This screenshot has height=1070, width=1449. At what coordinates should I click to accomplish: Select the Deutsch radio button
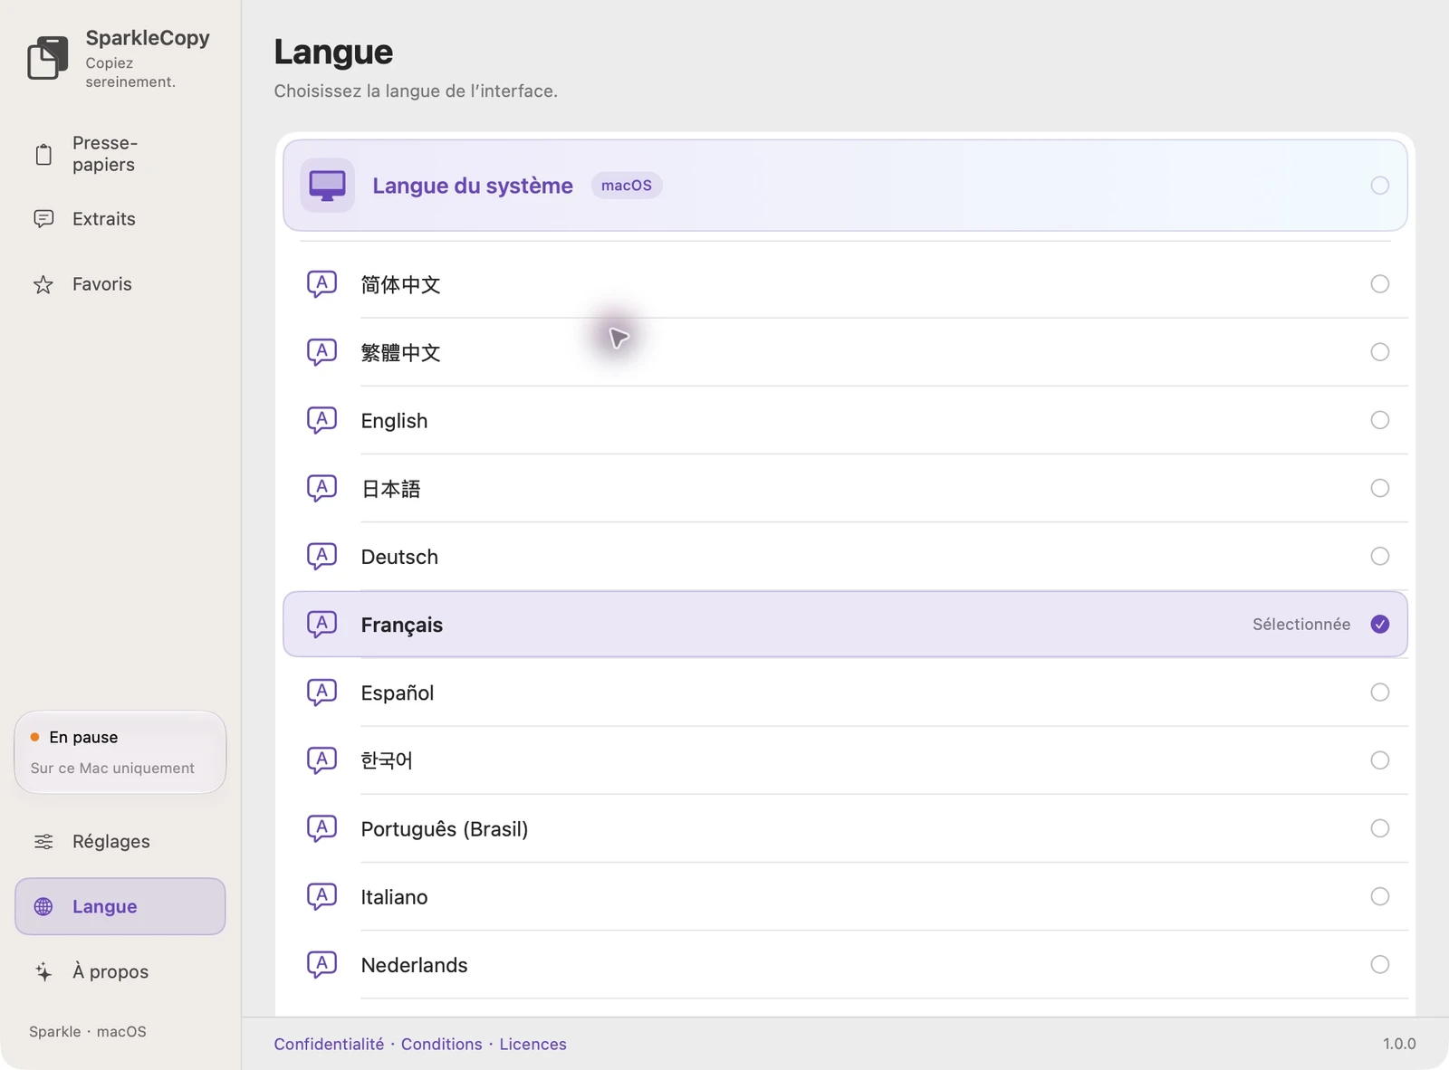pos(1379,556)
